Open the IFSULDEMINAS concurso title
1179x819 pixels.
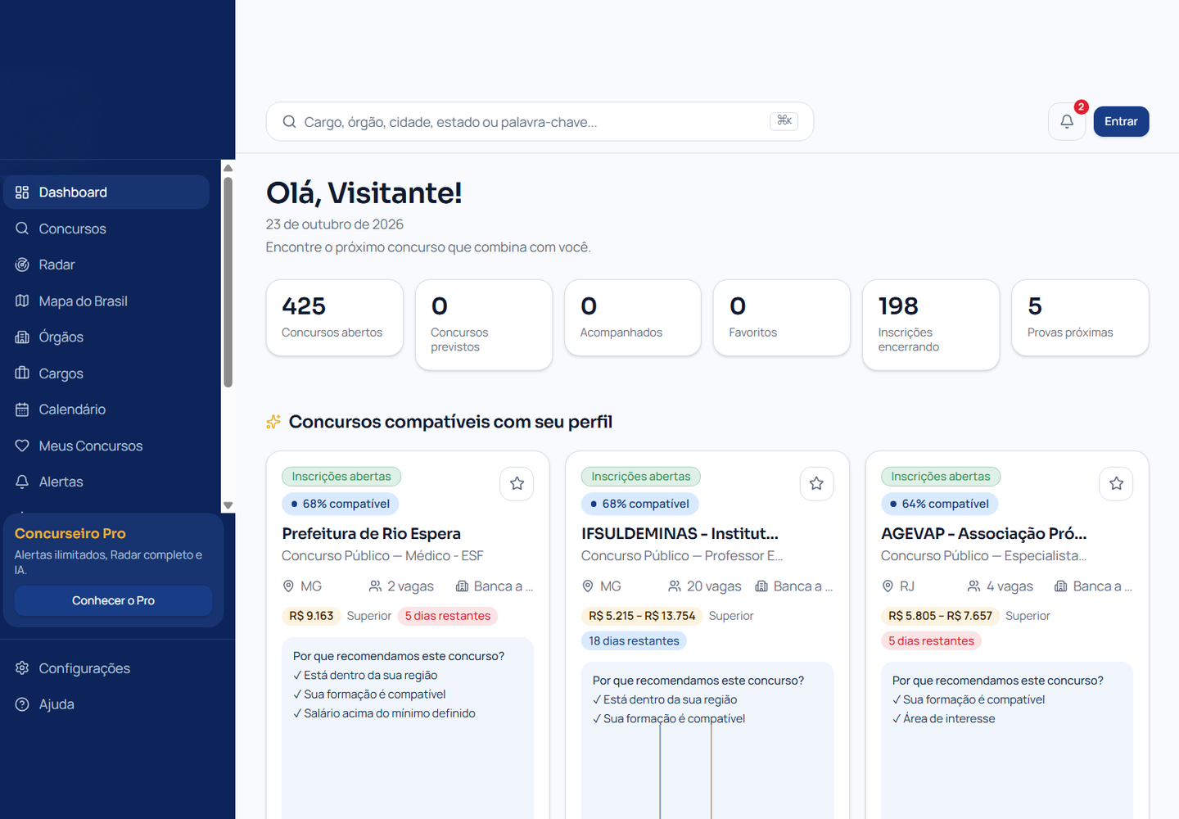[x=680, y=533]
